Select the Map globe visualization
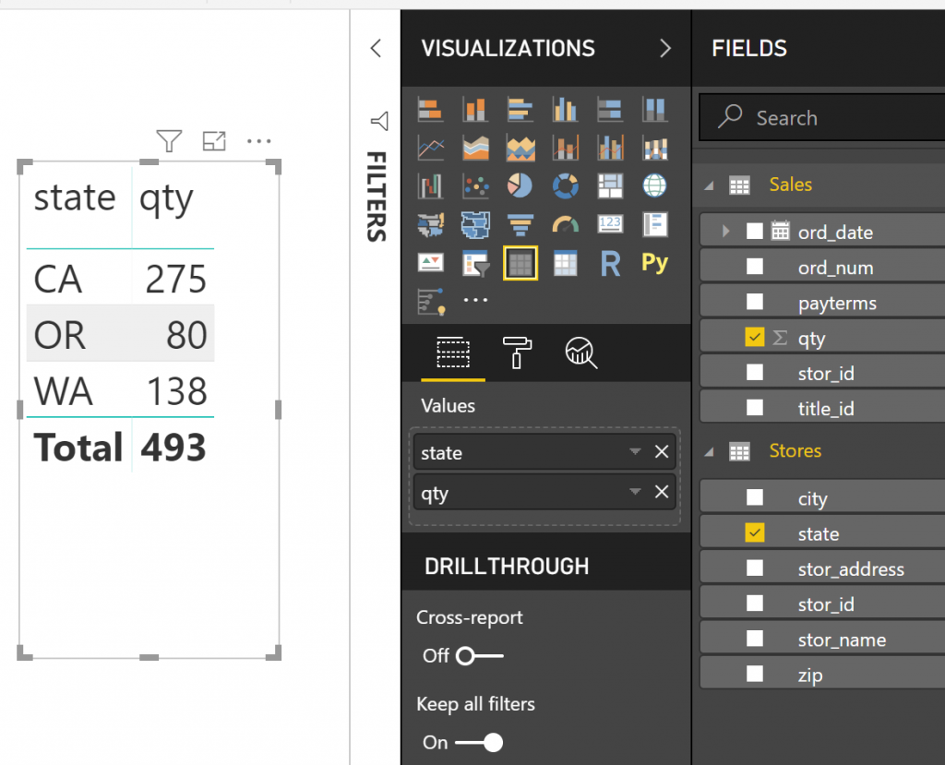 654,185
